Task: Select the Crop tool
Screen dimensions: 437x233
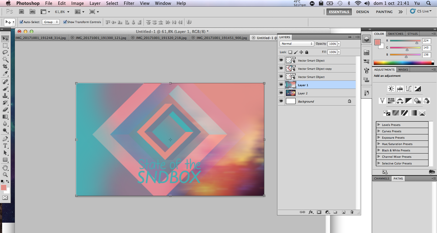Action: (x=5, y=66)
